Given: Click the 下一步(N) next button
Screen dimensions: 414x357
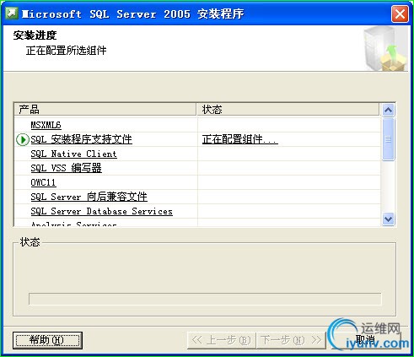Looking at the screenshot, I should (x=291, y=340).
